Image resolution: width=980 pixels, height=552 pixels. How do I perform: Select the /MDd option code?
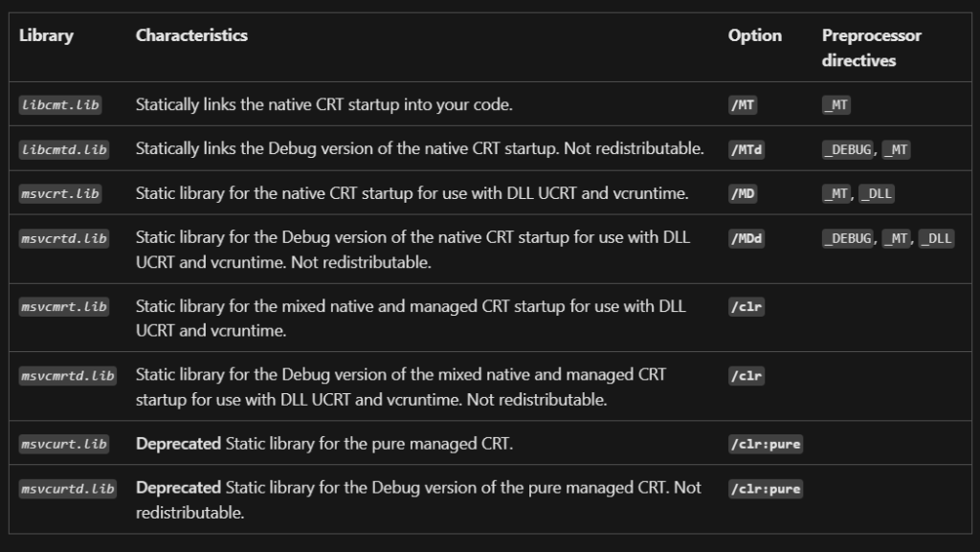[x=746, y=237]
